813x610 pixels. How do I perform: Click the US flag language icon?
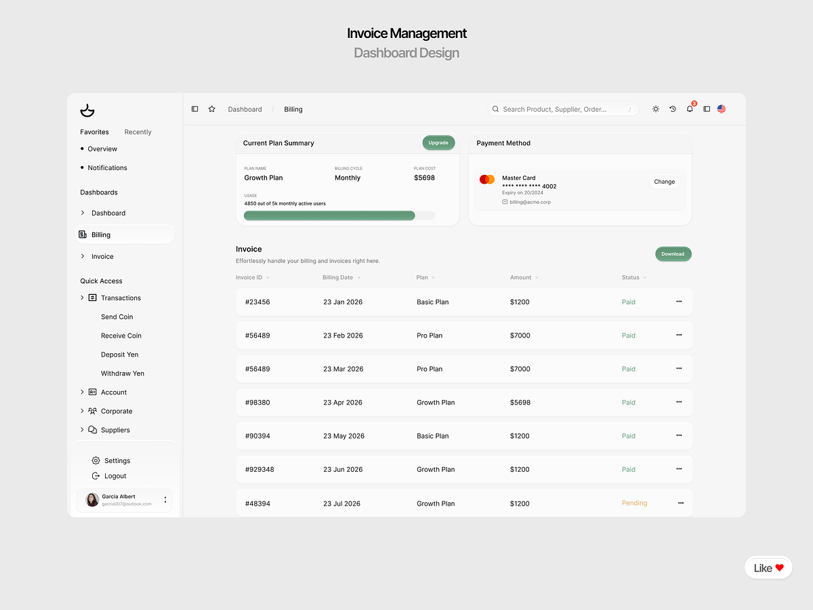[721, 108]
